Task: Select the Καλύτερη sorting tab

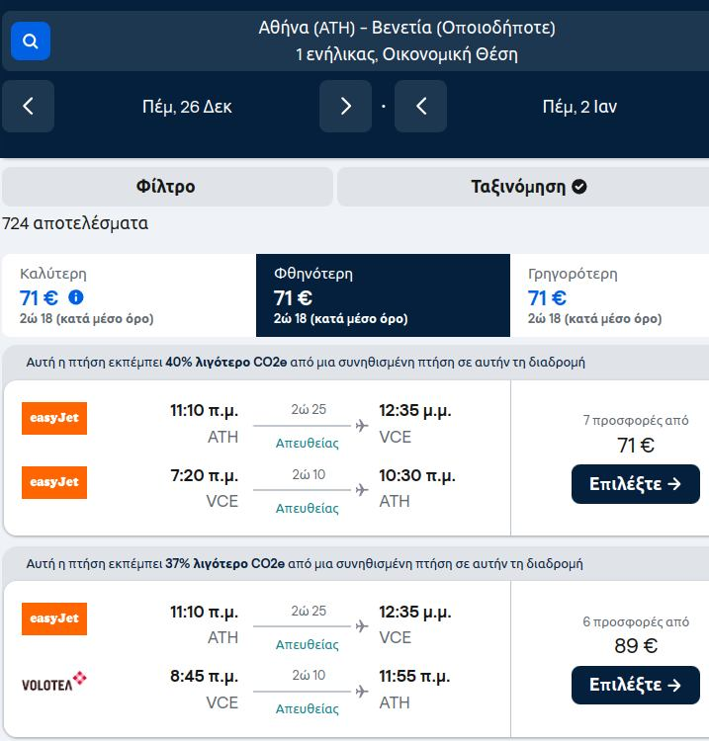Action: pos(130,295)
